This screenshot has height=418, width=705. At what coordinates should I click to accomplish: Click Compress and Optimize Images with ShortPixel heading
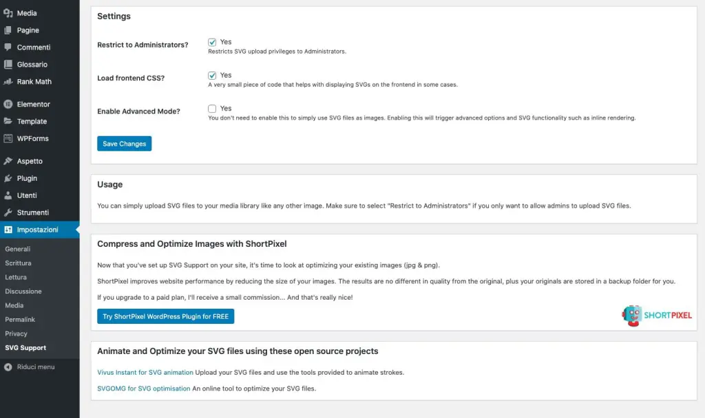tap(192, 244)
